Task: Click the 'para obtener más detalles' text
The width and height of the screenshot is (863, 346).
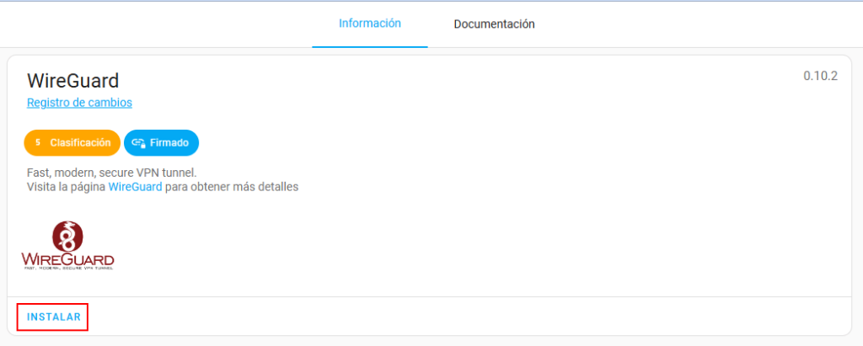Action: click(x=232, y=187)
